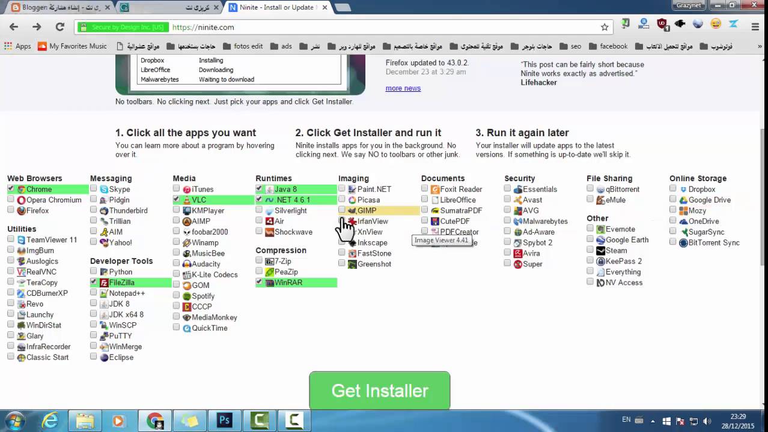Open Internet Explorer from the taskbar
Image resolution: width=768 pixels, height=432 pixels.
(x=50, y=421)
